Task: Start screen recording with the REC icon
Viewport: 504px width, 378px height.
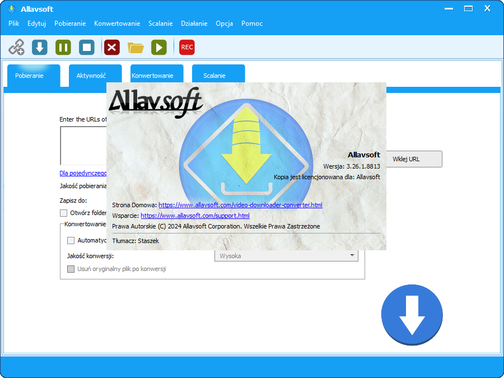Action: pyautogui.click(x=186, y=47)
